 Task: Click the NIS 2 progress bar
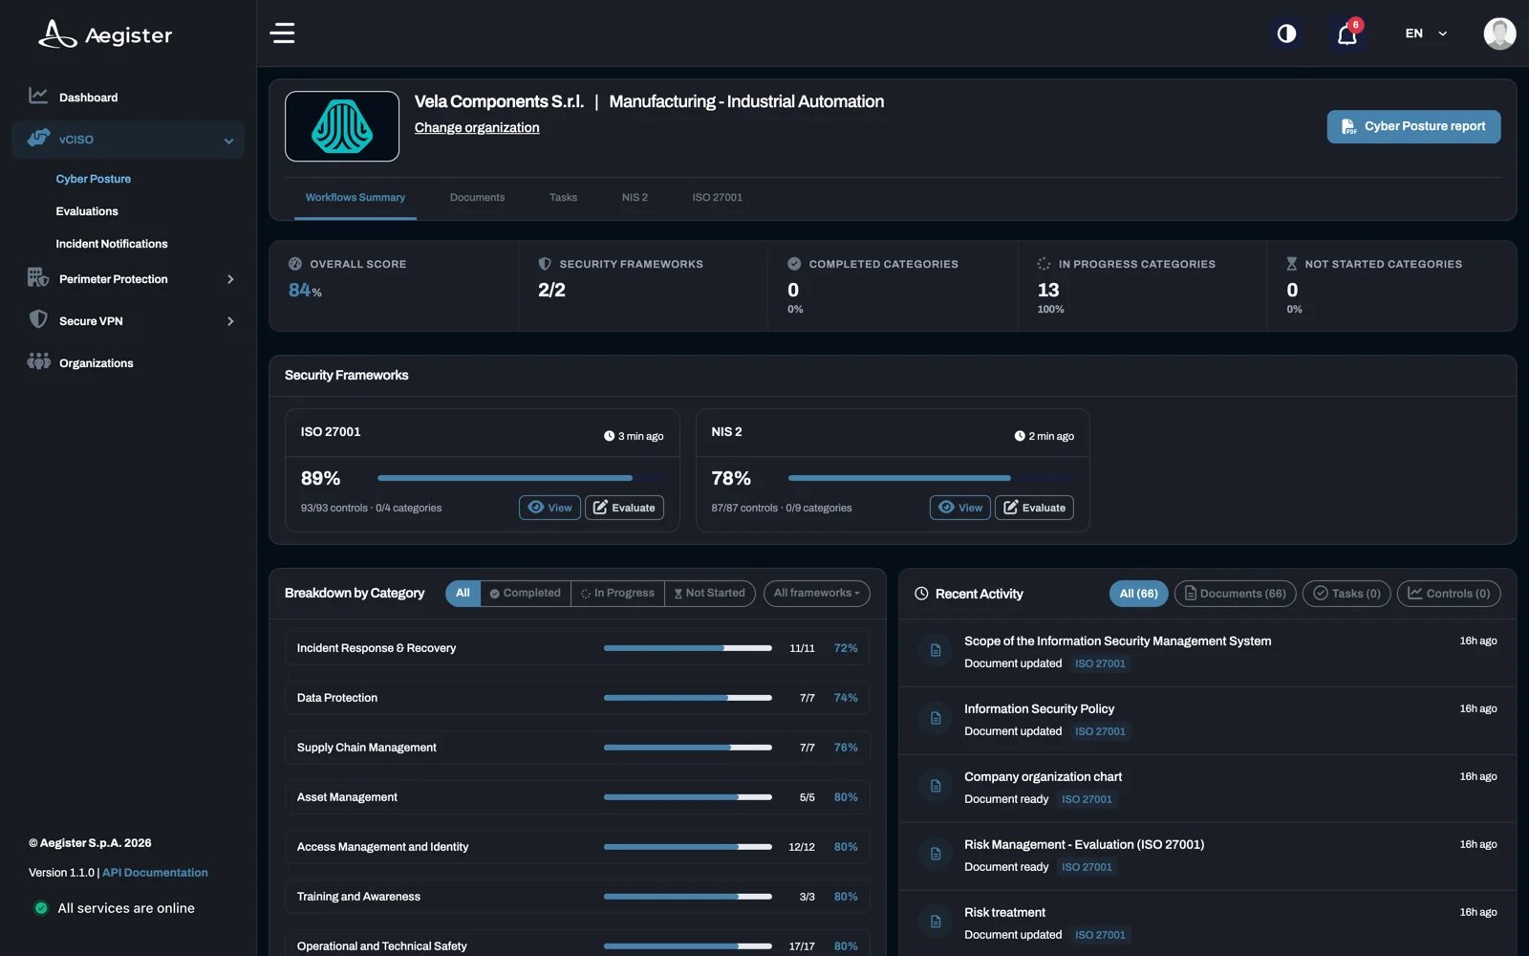pos(931,478)
